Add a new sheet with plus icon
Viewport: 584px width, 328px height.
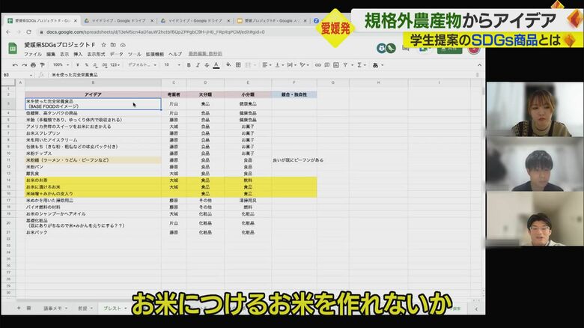click(x=19, y=309)
